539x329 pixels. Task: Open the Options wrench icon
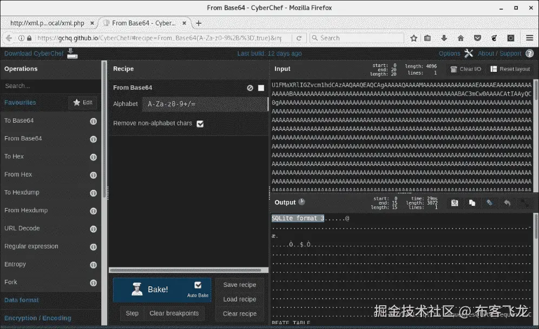click(x=469, y=53)
